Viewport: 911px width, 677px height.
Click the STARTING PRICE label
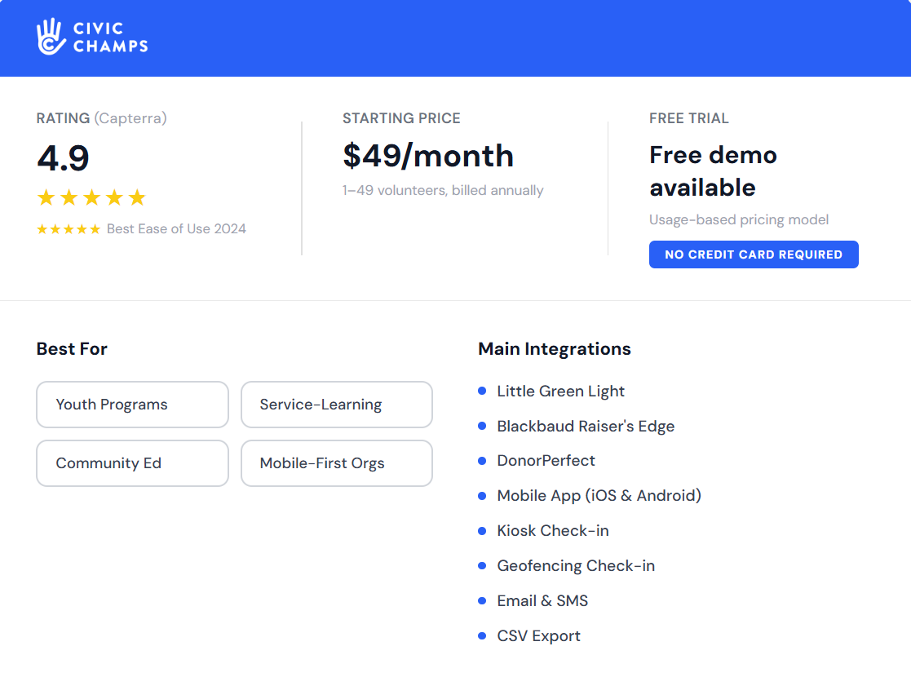[x=401, y=118]
